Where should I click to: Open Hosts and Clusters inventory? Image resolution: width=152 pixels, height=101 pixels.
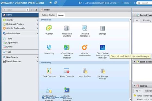point(67,28)
